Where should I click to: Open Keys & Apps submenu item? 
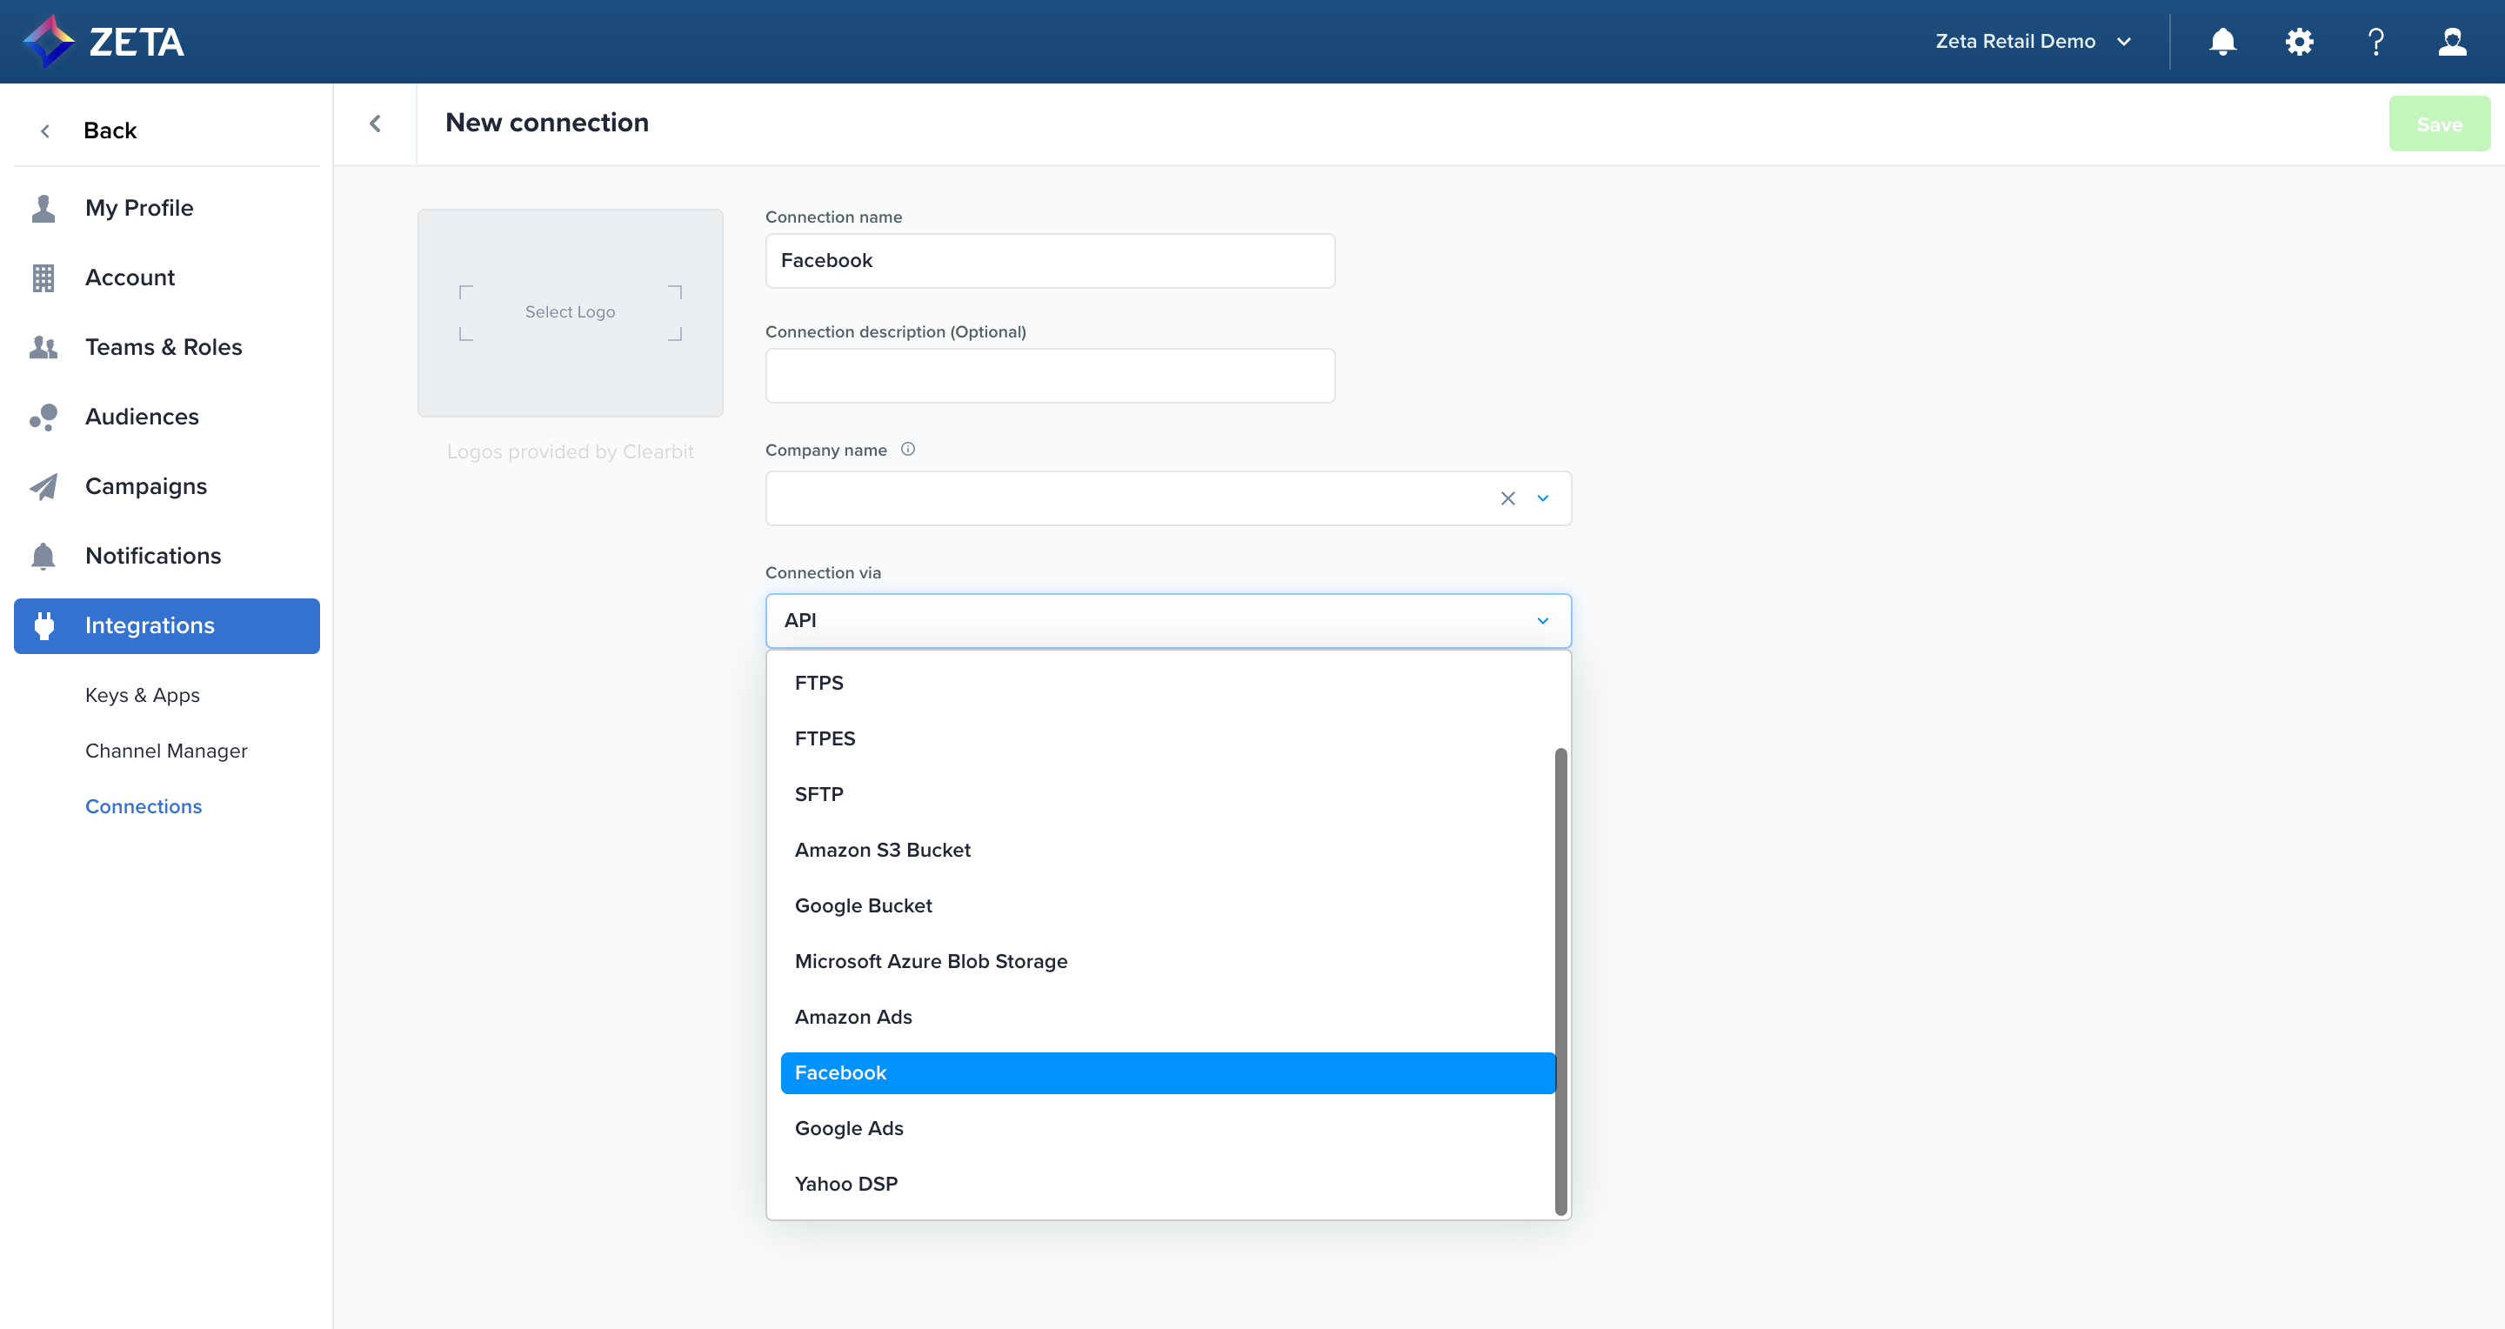tap(142, 695)
